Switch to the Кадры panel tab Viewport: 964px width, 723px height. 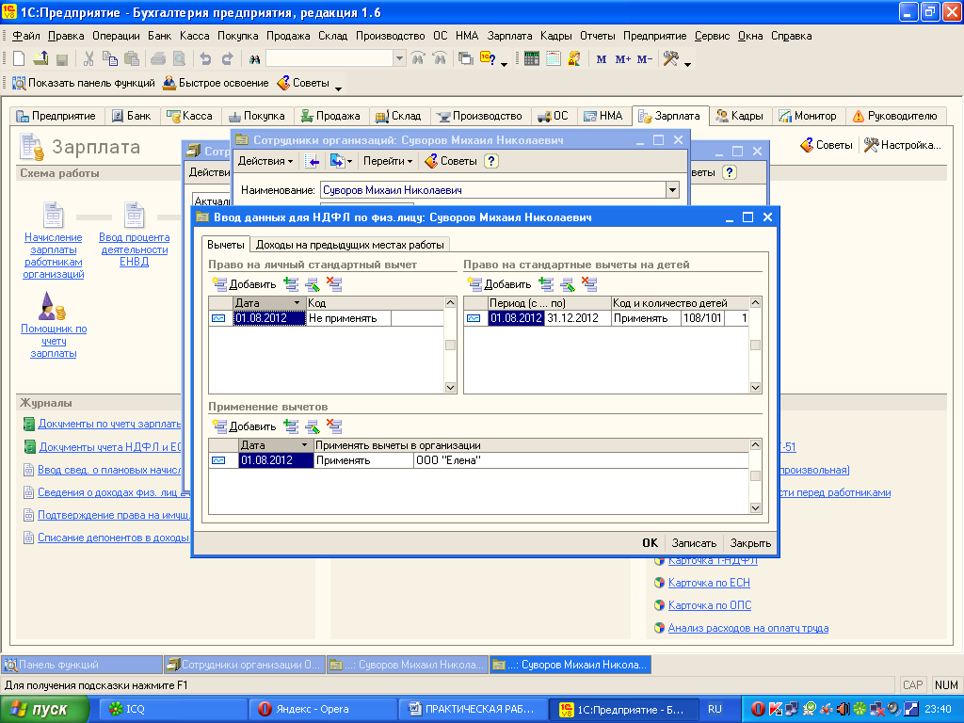click(740, 116)
